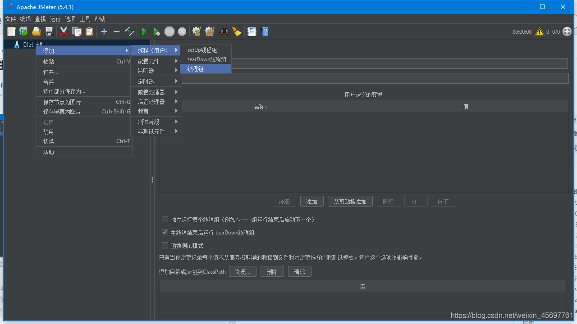Viewport: 577px width, 324px height.
Task: Expand the 线程（用户）submenu
Action: [156, 50]
